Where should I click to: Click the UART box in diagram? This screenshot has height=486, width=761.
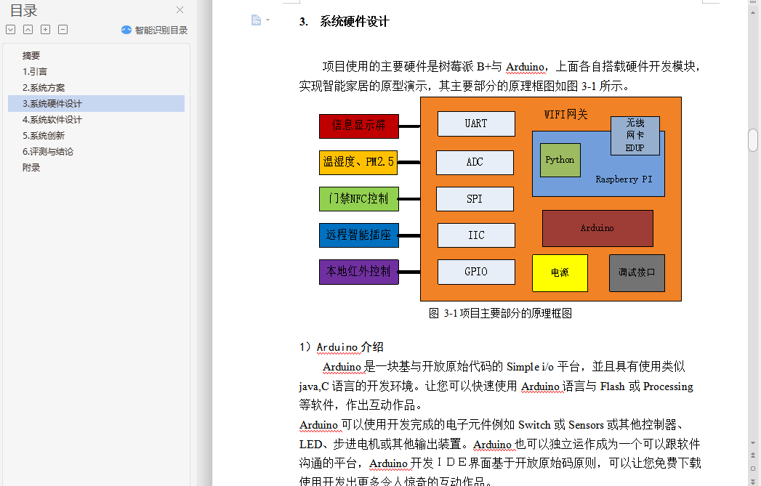tap(476, 123)
